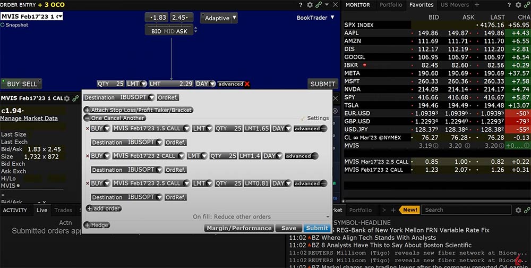Click quote panel chain link icon
This screenshot has height=268, width=531.
(75, 98)
